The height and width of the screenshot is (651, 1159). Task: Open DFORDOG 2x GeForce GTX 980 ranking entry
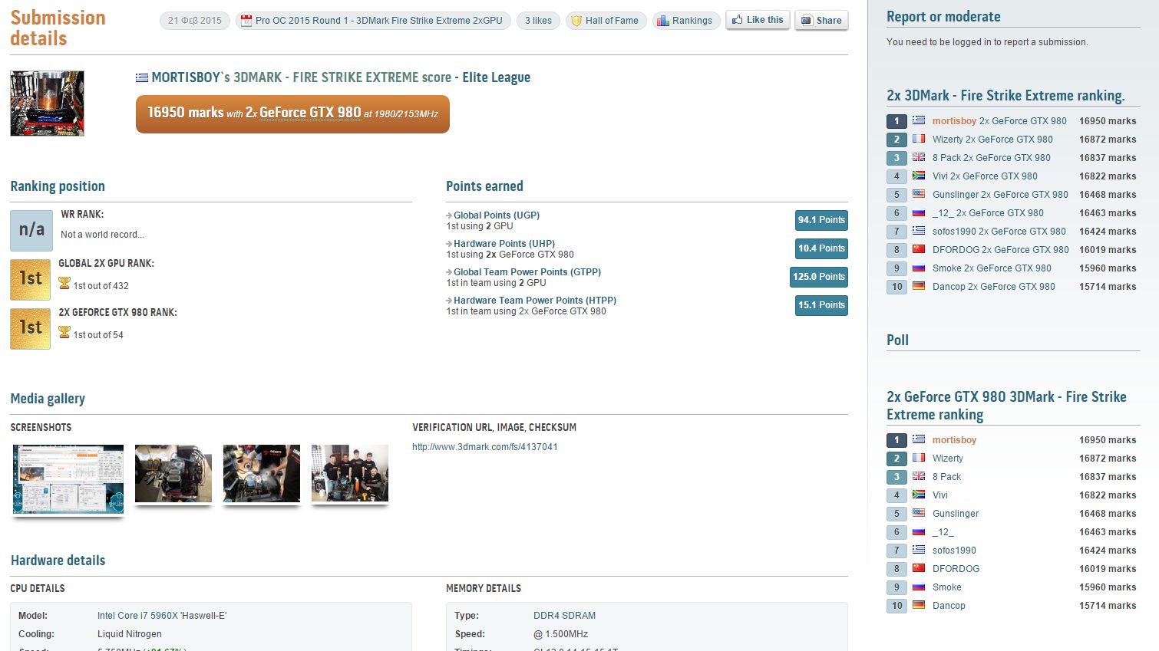1001,250
